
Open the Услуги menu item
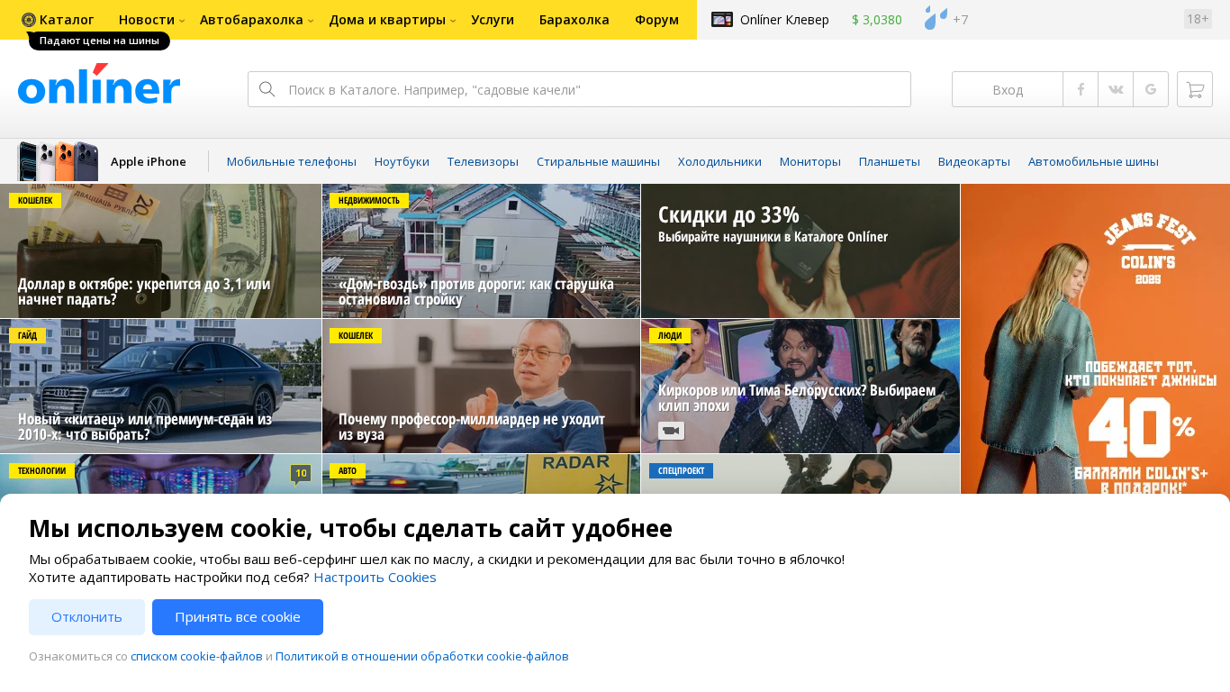click(493, 20)
